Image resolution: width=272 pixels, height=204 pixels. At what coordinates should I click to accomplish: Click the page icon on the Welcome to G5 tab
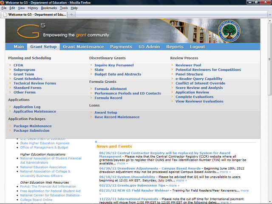pos(5,14)
